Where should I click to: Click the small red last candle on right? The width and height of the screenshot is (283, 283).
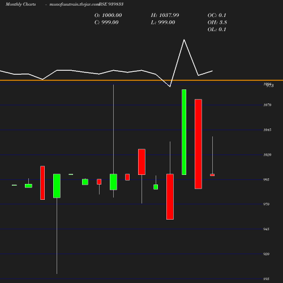[212, 175]
